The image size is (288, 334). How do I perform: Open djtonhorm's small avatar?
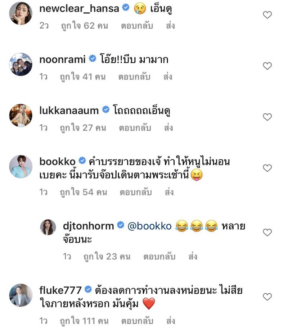click(x=48, y=227)
